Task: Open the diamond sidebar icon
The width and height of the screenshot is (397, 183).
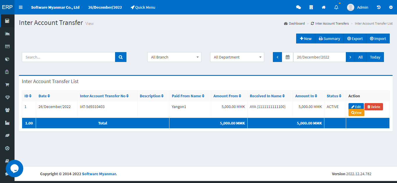Action: 7,97
